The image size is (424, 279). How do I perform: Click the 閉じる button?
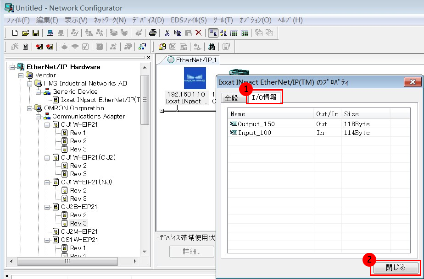coord(396,268)
